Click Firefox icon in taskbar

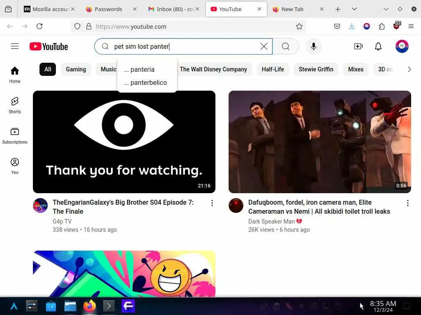click(x=89, y=306)
